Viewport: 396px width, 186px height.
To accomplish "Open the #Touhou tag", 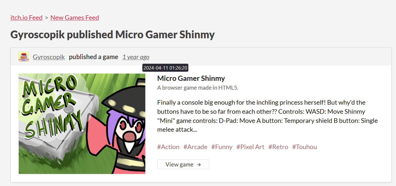I will pyautogui.click(x=304, y=147).
